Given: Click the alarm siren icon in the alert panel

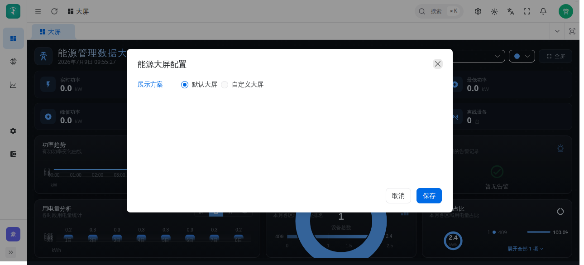Looking at the screenshot, I should 560,148.
